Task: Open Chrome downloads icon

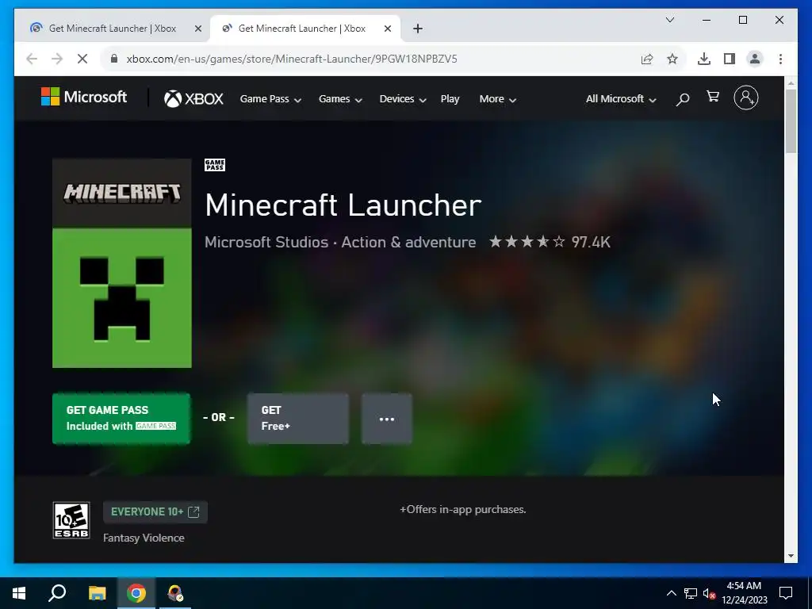Action: 704,59
